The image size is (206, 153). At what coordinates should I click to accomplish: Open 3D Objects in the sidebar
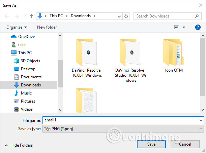[x=30, y=61]
